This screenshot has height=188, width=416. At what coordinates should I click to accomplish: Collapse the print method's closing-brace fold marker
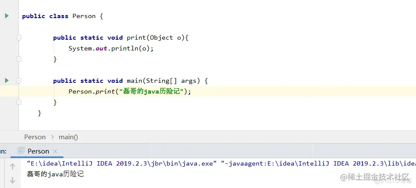(19, 59)
